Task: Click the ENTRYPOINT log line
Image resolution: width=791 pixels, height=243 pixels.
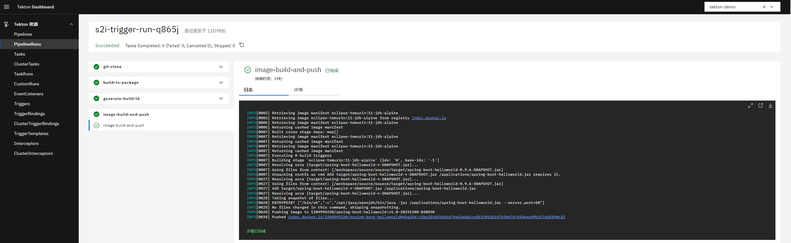Action: (395, 203)
